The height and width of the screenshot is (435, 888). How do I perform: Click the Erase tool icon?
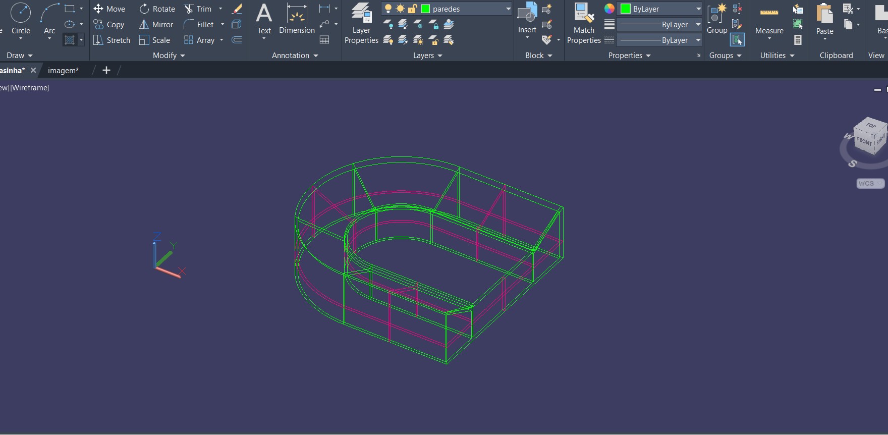[x=237, y=9]
